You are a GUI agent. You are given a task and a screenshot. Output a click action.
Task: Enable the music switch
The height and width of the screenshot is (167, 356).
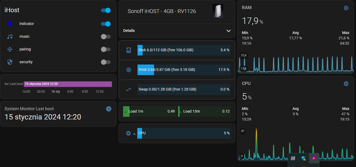106,37
